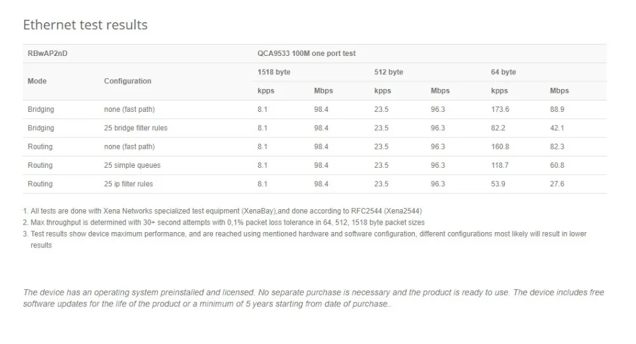
Task: Click the preinstalled operating system license paragraph
Action: [x=314, y=298]
